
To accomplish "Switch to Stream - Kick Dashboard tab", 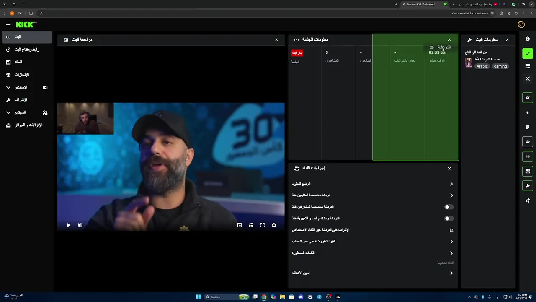I will (425, 4).
